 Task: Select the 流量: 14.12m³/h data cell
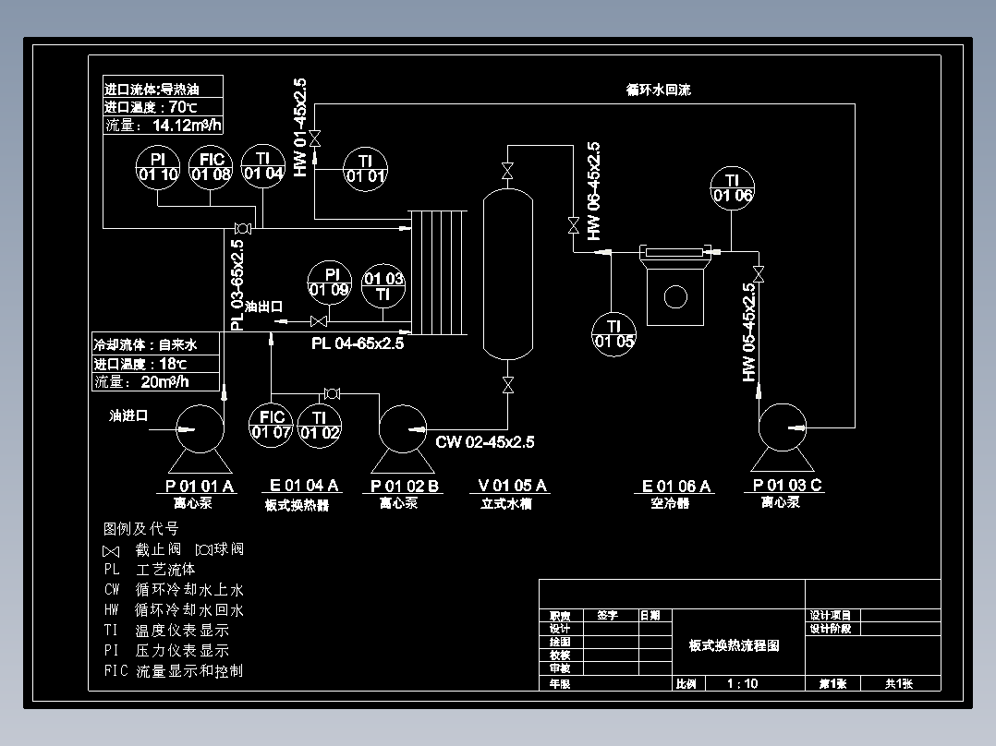click(x=163, y=125)
